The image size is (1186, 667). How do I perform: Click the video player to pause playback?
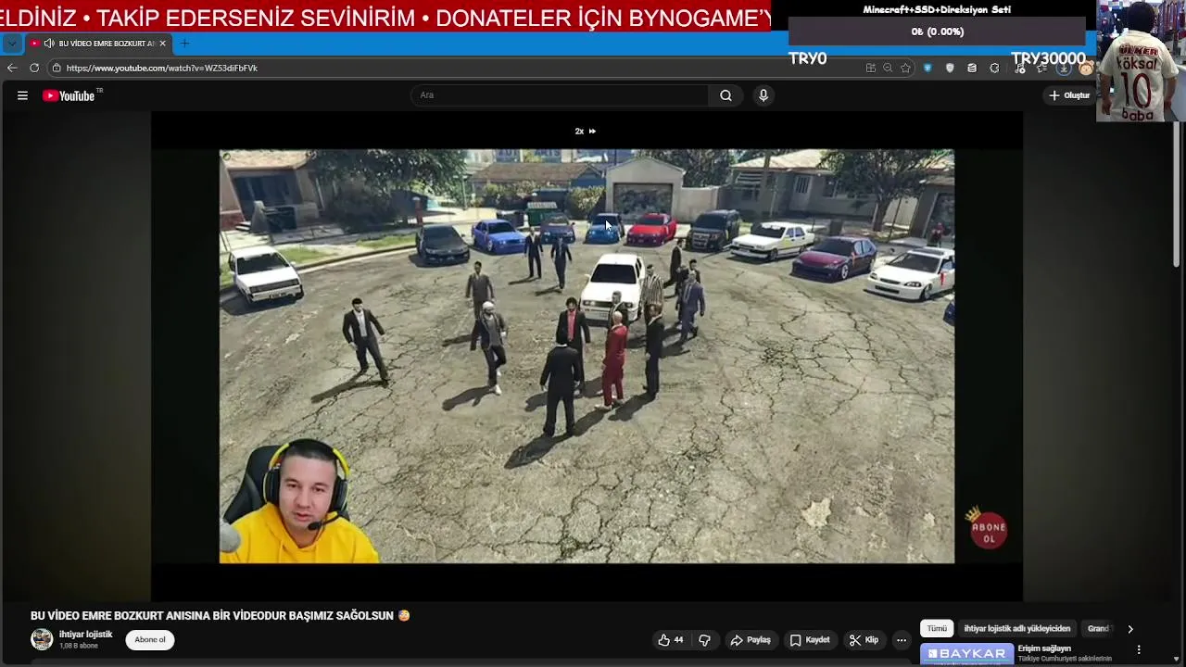click(x=587, y=356)
